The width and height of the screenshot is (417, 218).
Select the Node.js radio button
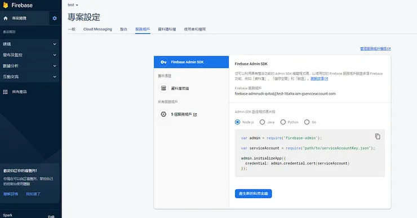click(237, 122)
